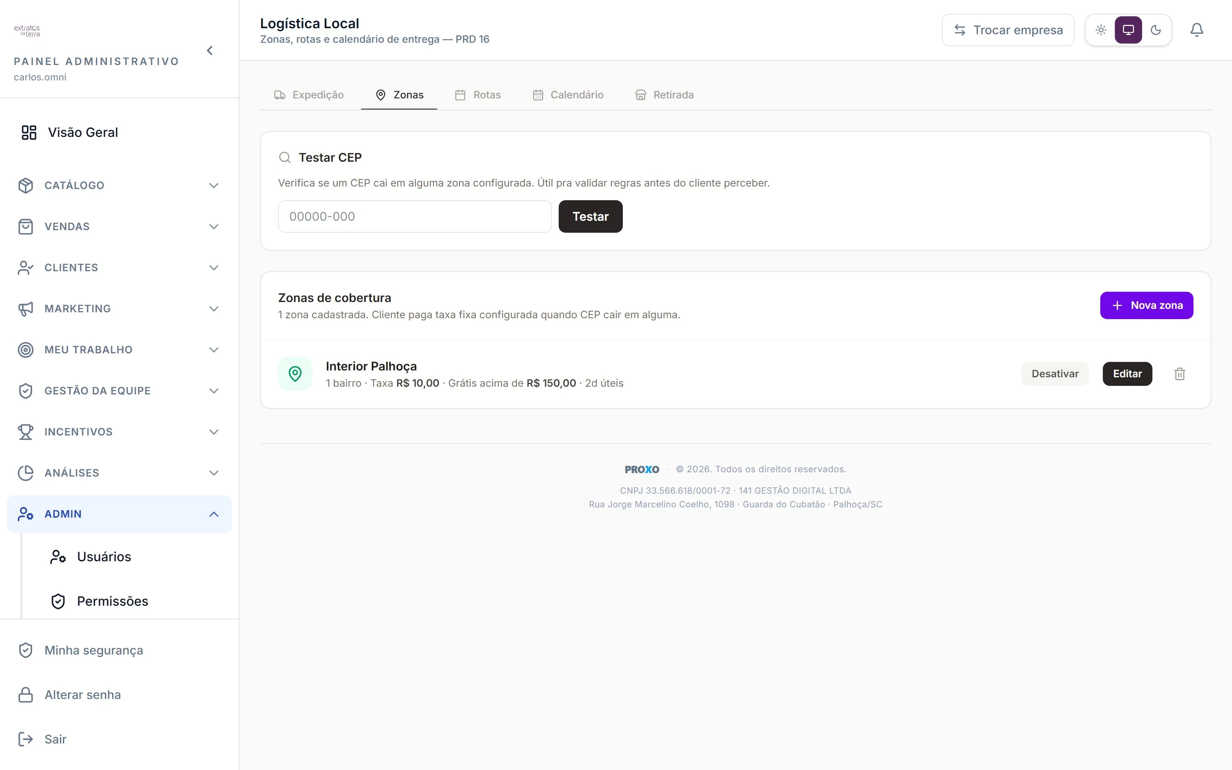Click the Minha segurança shield icon
The width and height of the screenshot is (1232, 770).
(26, 650)
